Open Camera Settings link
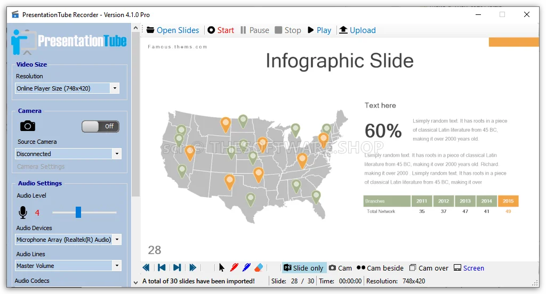The width and height of the screenshot is (546, 294). (41, 167)
